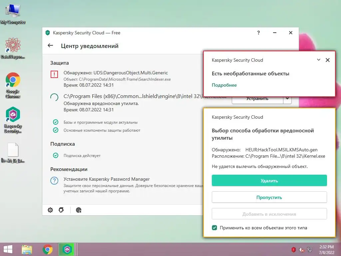Click the UDS:DangerousObject.Multi.Generic detection entry
341x256 pixels.
click(116, 73)
